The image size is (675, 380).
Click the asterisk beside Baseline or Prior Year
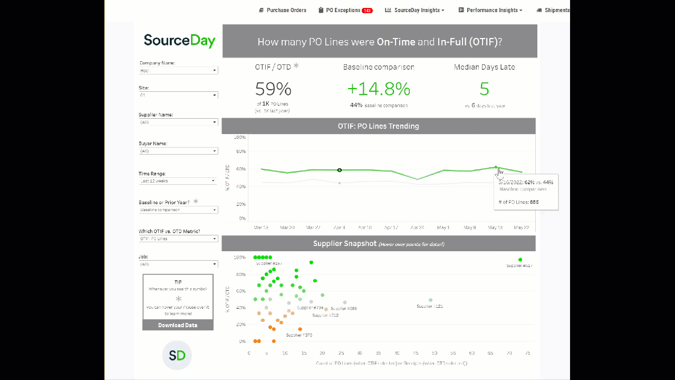coord(196,202)
